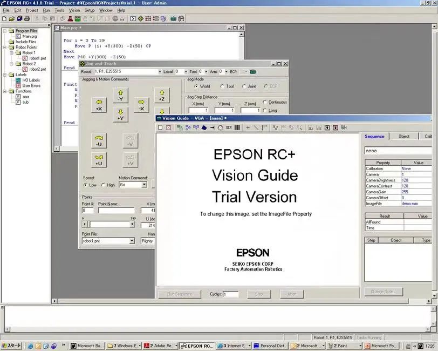The width and height of the screenshot is (438, 351).
Task: Select the Point (plus) tool in Vision Guide
Action: (248, 127)
